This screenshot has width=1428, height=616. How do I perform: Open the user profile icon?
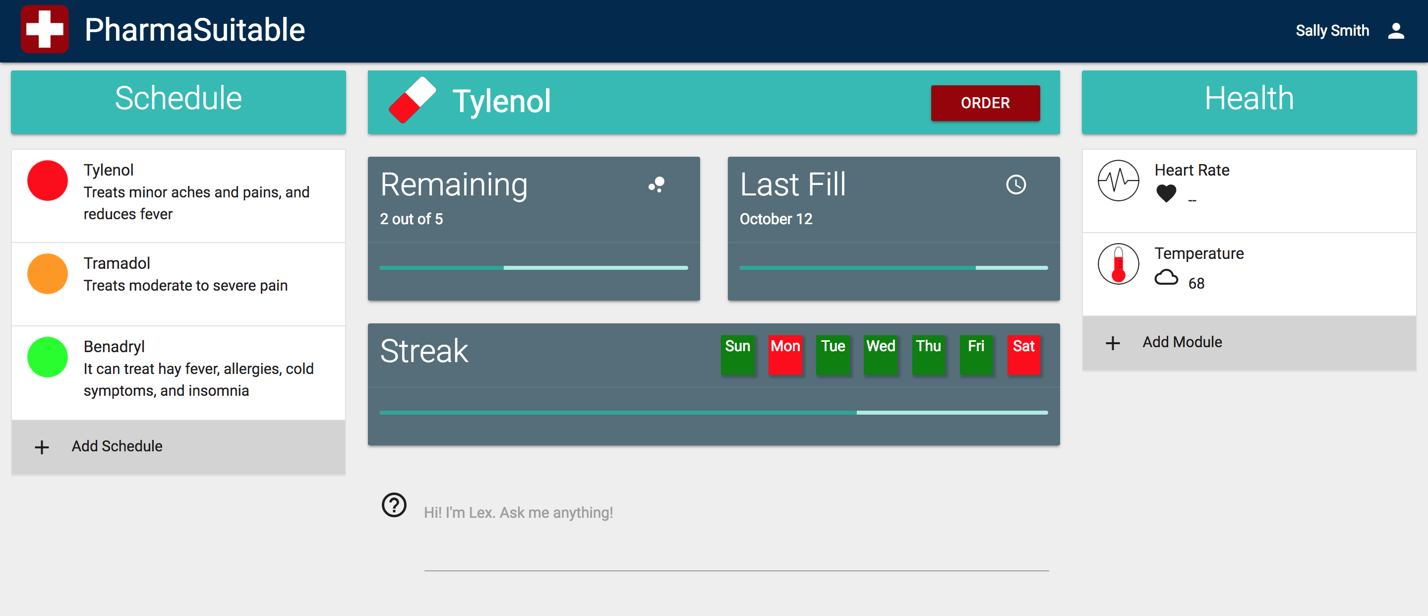1395,31
